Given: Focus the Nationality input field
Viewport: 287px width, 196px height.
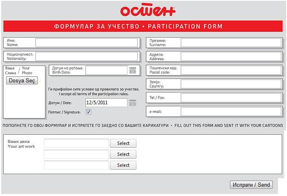Looking at the screenshot, I should [x=86, y=56].
